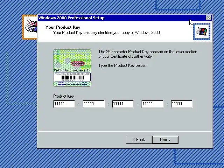Place cursor in the fifth Product Key field
The width and height of the screenshot is (224, 168).
point(182,104)
